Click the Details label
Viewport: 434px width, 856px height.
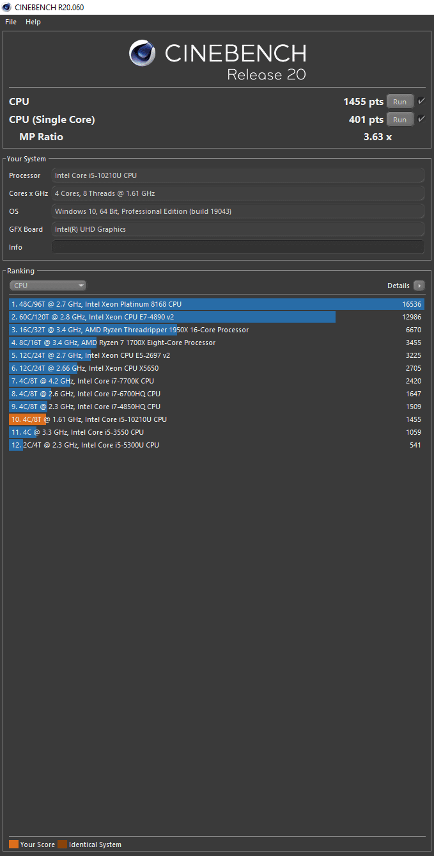point(398,286)
